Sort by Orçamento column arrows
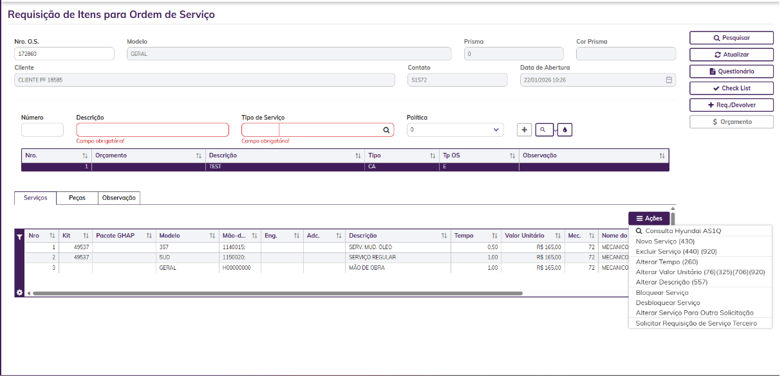784x377 pixels. (199, 155)
